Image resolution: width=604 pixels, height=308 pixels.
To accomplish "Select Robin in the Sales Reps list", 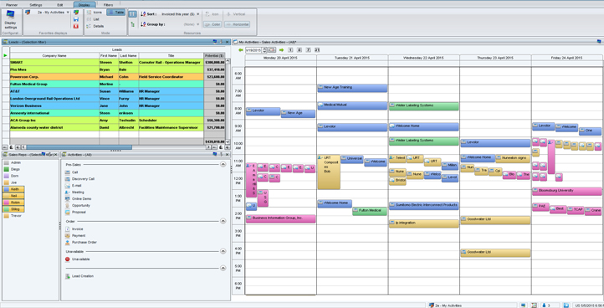I will 14,203.
